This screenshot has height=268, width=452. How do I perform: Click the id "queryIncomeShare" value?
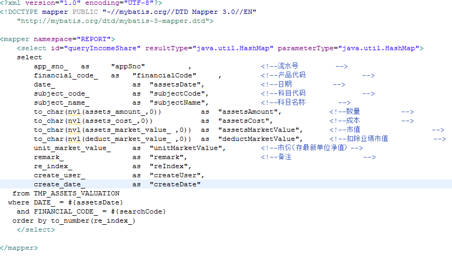click(102, 48)
